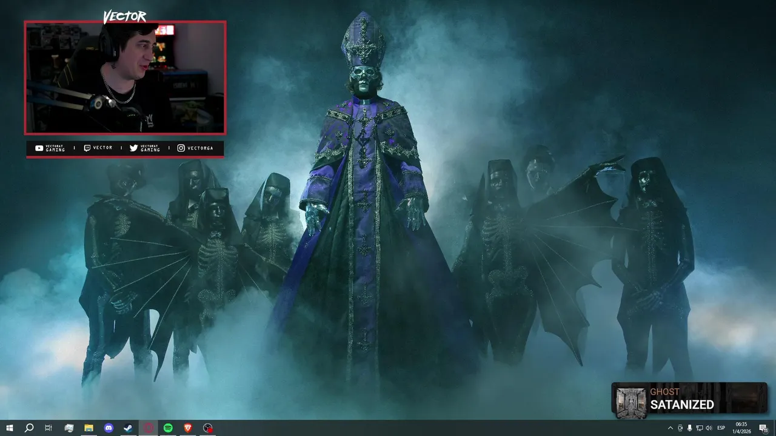The height and width of the screenshot is (436, 776).
Task: Open the pinned app left of File Explorer
Action: pyautogui.click(x=69, y=428)
